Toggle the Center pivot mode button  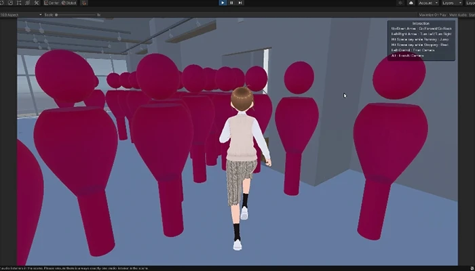tap(52, 3)
